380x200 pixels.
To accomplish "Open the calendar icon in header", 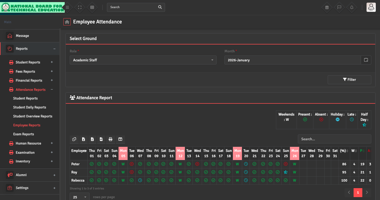I will point(327,7).
